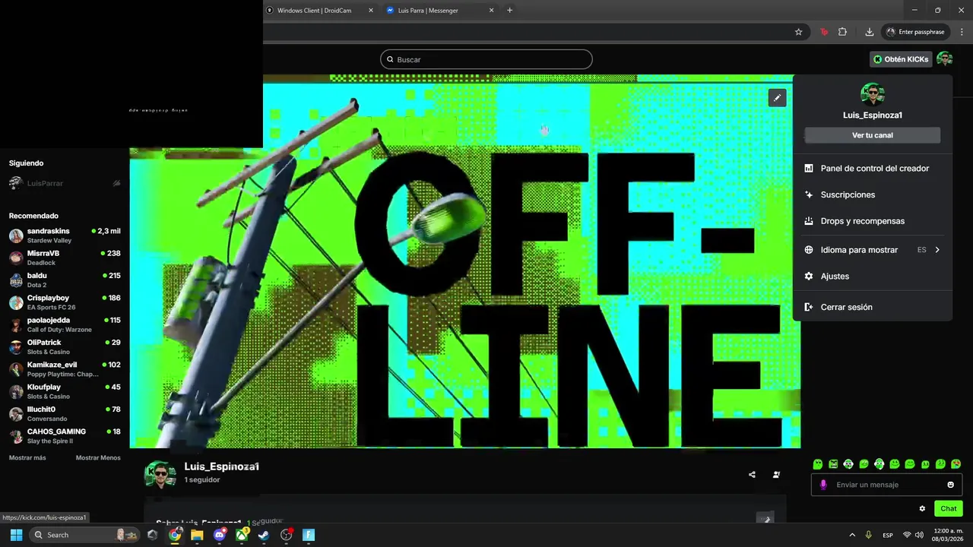Open the Chrome three-dot menu

point(962,32)
